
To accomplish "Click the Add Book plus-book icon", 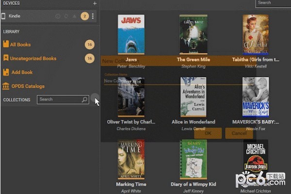I will pos(6,72).
